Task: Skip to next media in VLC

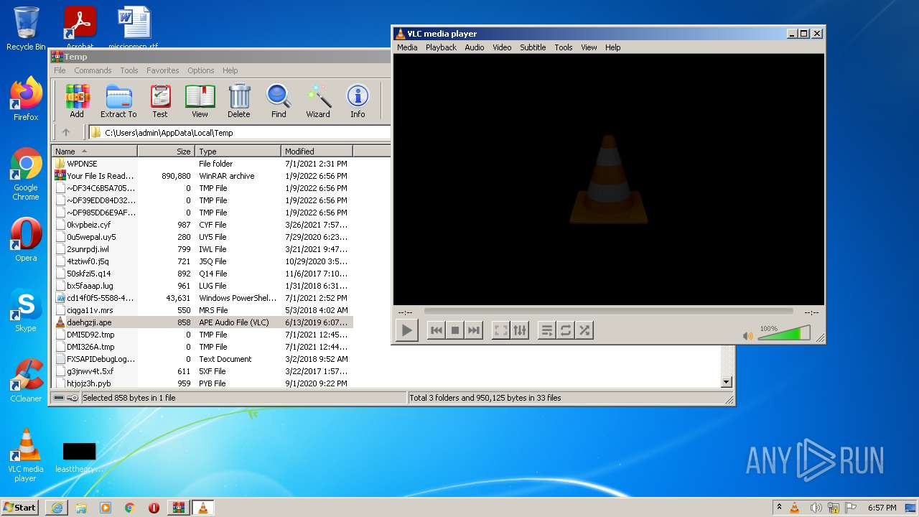Action: [473, 330]
